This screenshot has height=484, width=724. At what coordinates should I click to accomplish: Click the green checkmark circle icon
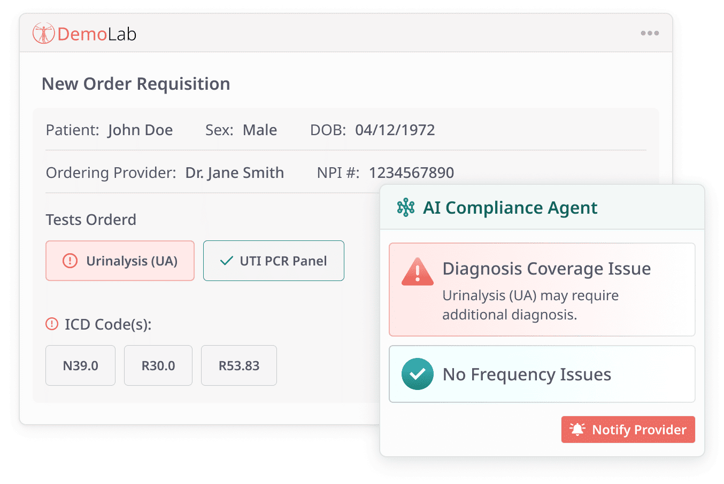point(418,374)
